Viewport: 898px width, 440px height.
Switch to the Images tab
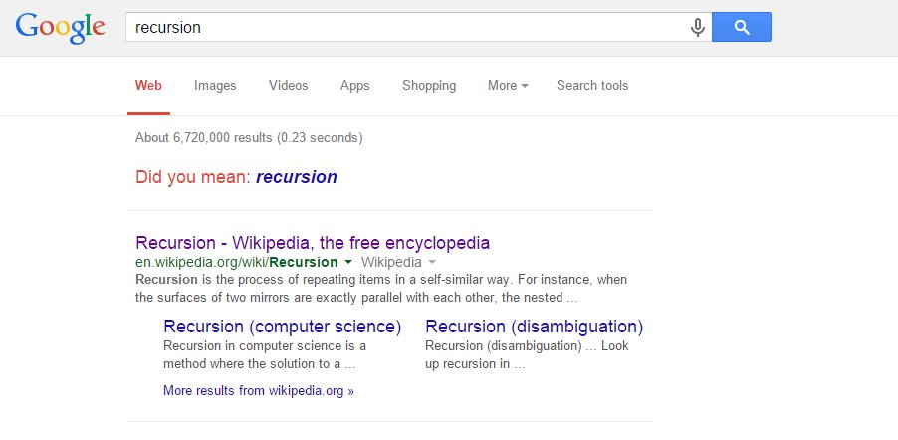pyautogui.click(x=215, y=86)
